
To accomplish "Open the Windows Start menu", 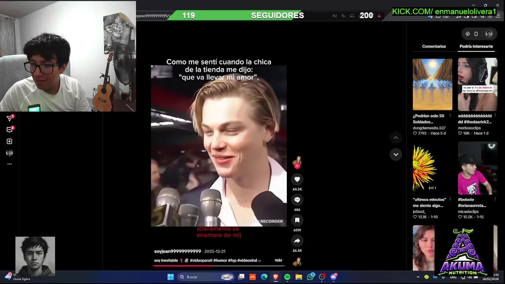I will 170,277.
